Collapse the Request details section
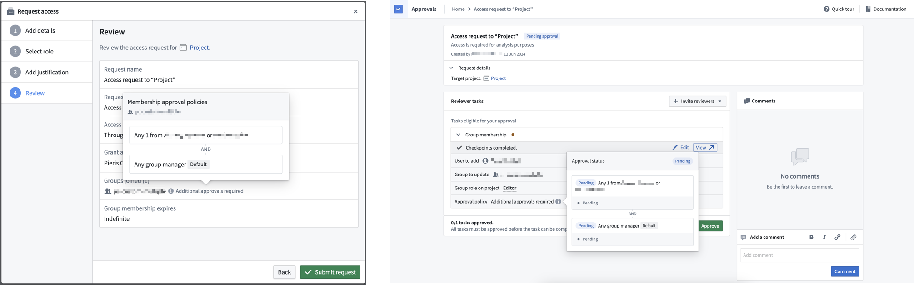914x286 pixels. [451, 68]
